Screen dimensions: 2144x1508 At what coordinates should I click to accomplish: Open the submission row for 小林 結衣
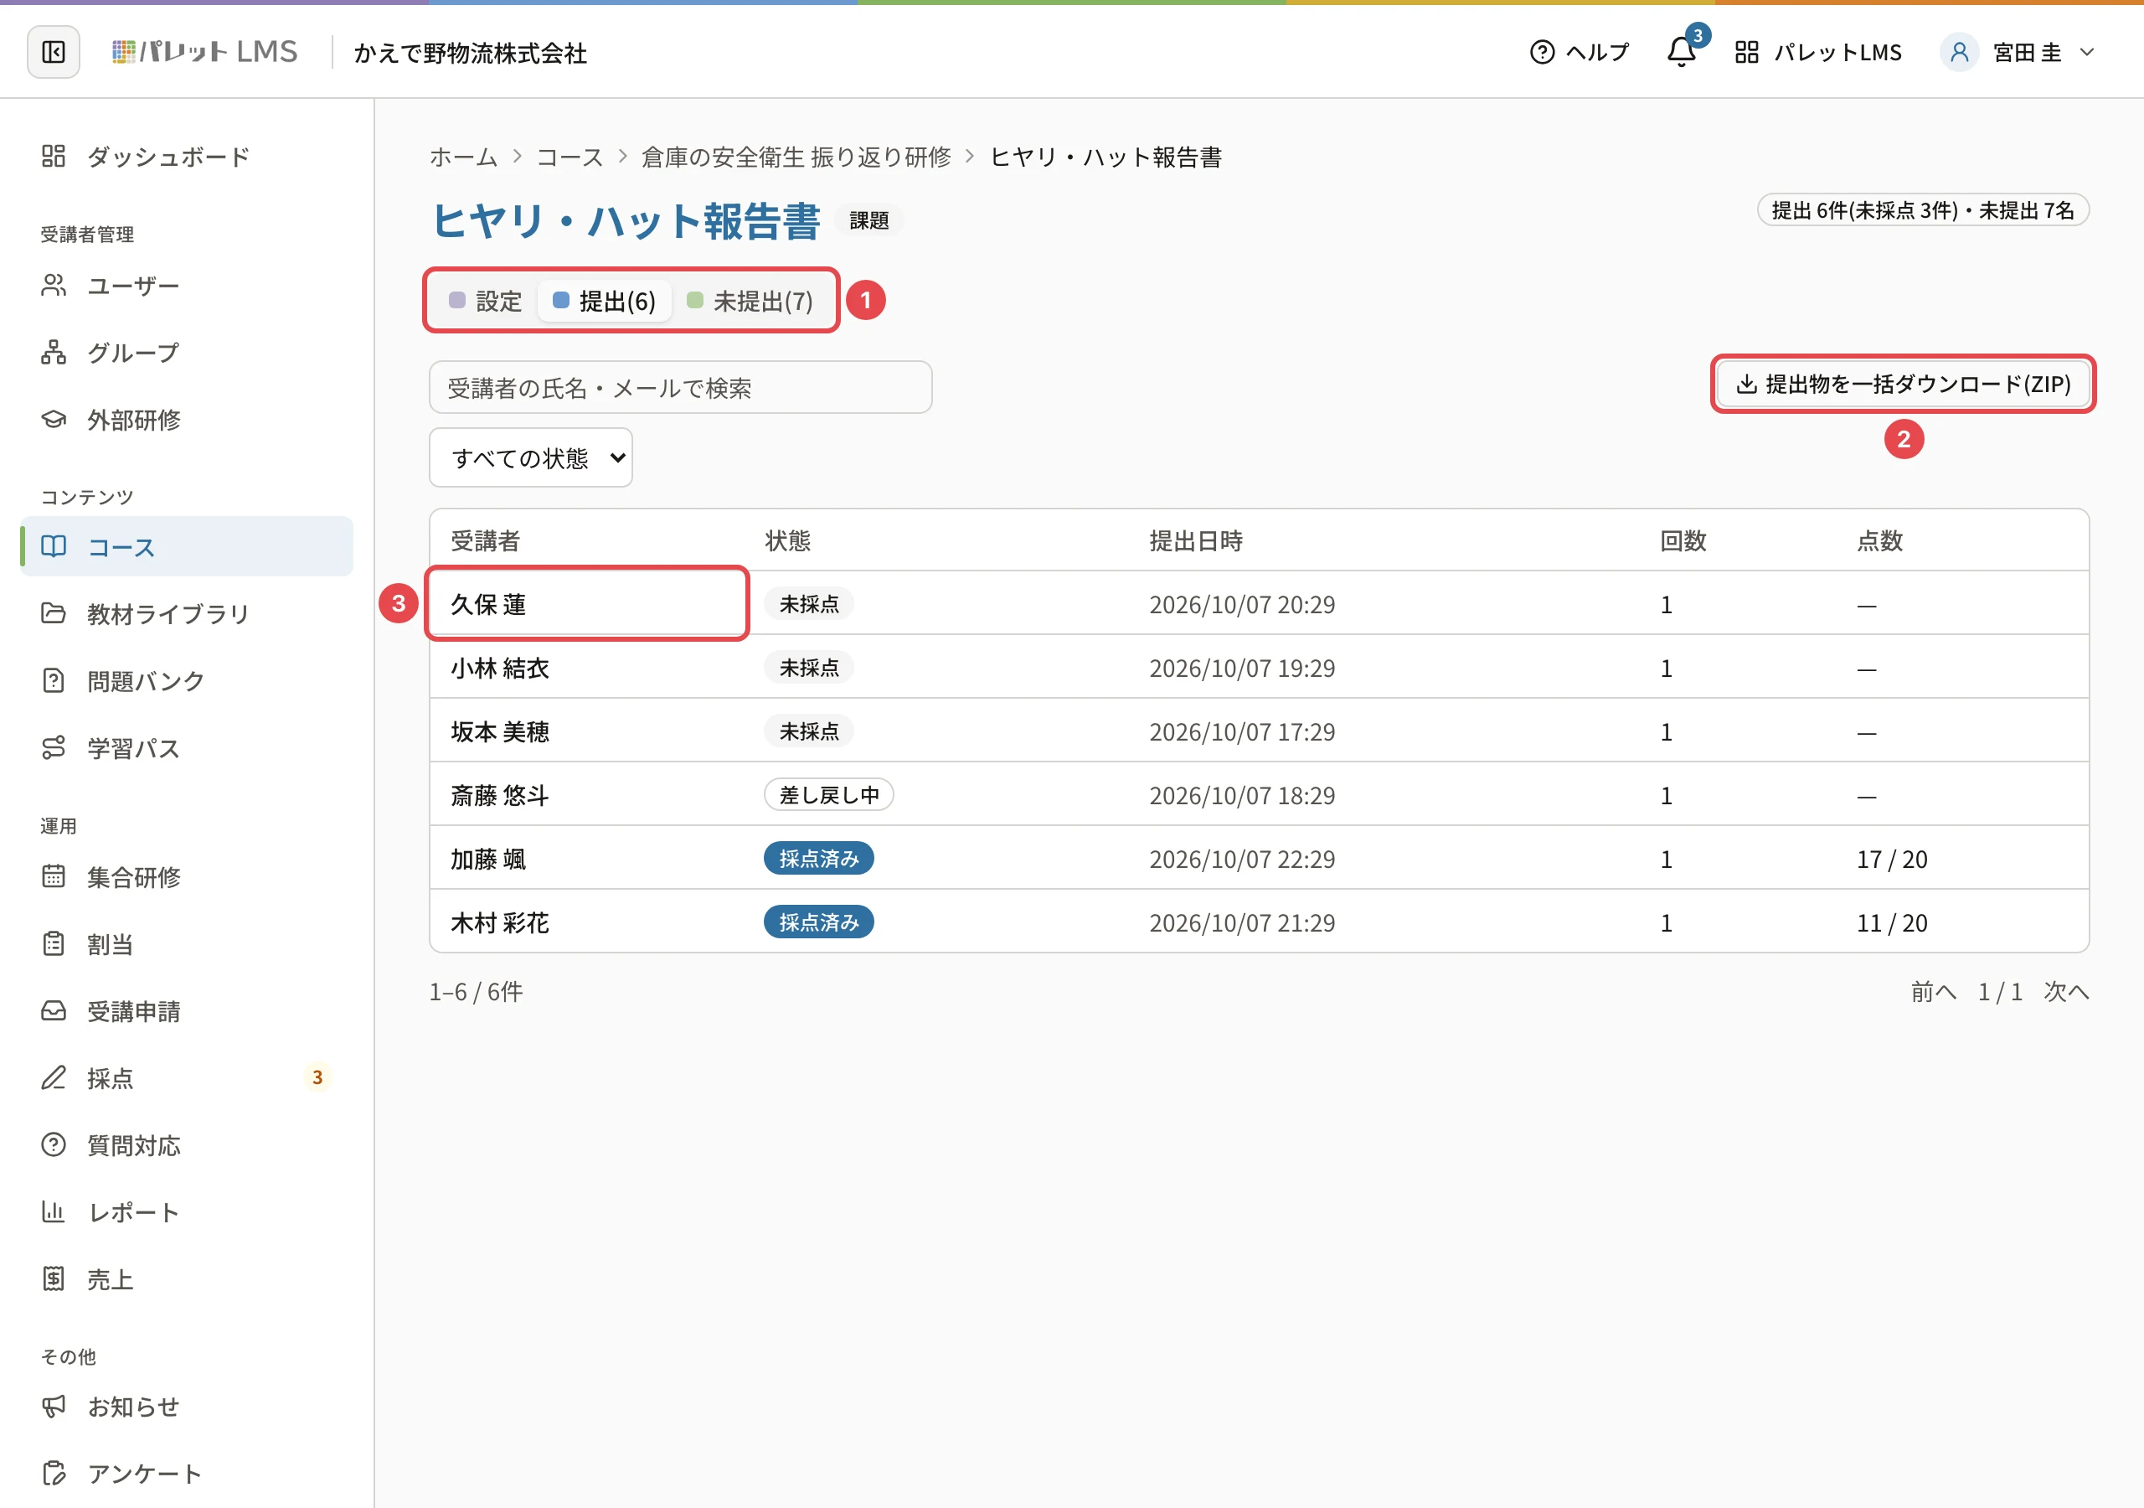click(x=1259, y=668)
